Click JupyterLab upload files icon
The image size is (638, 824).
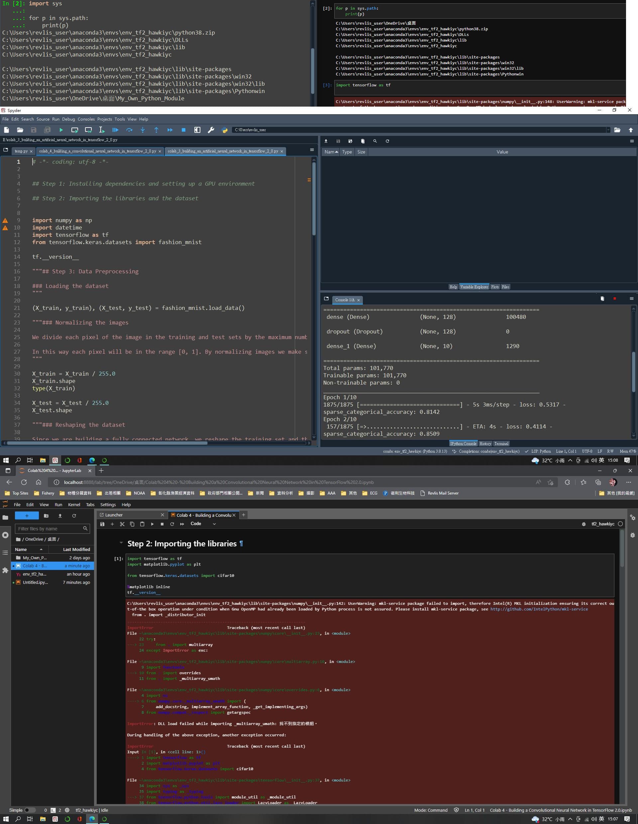tap(60, 516)
